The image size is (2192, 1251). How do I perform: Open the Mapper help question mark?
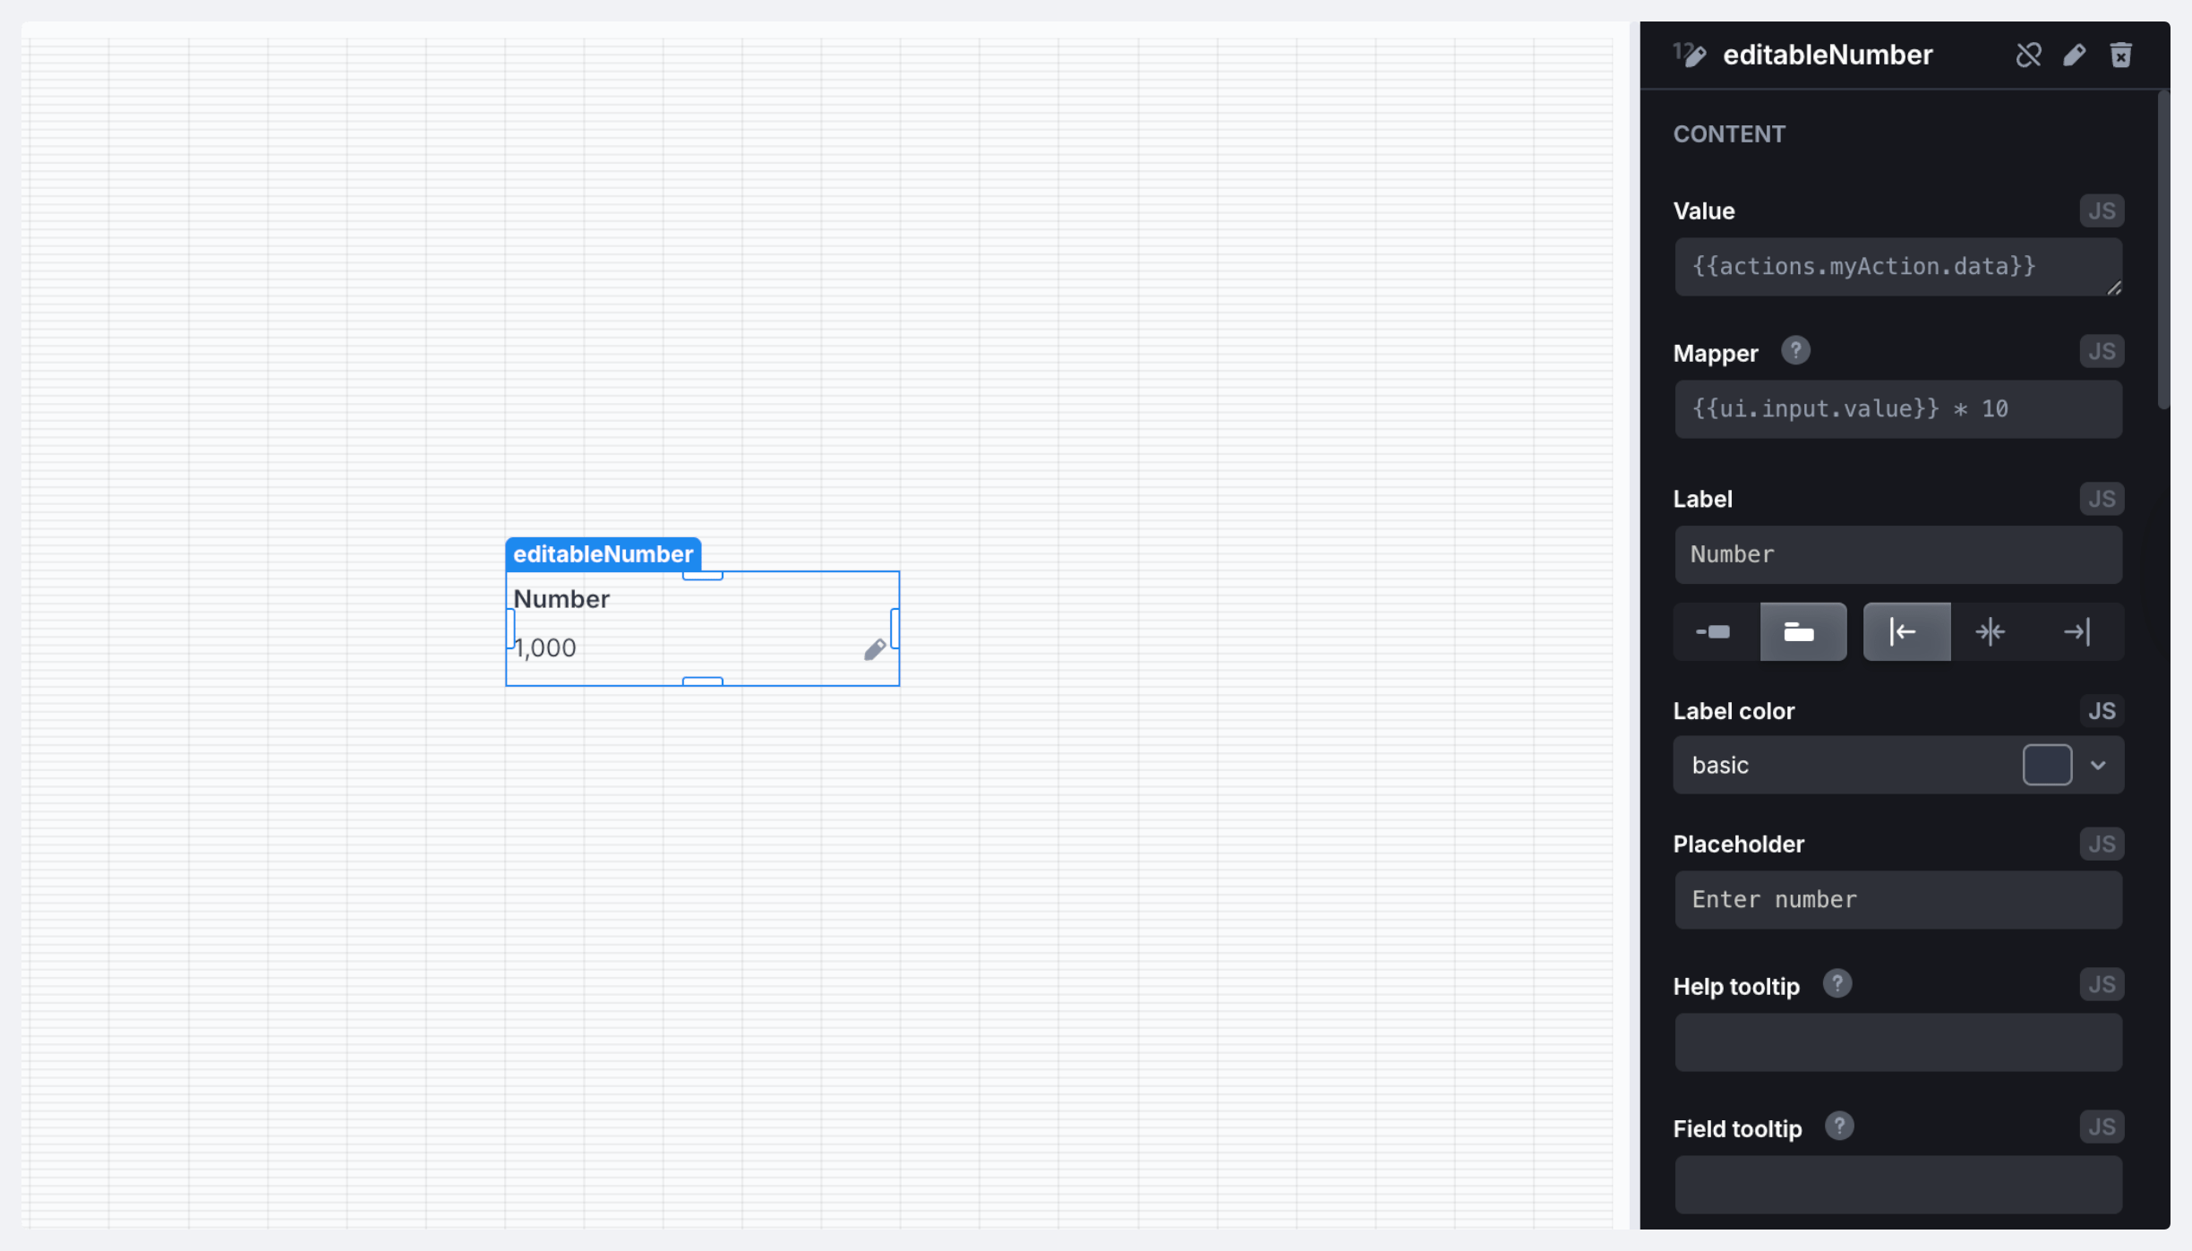1794,351
